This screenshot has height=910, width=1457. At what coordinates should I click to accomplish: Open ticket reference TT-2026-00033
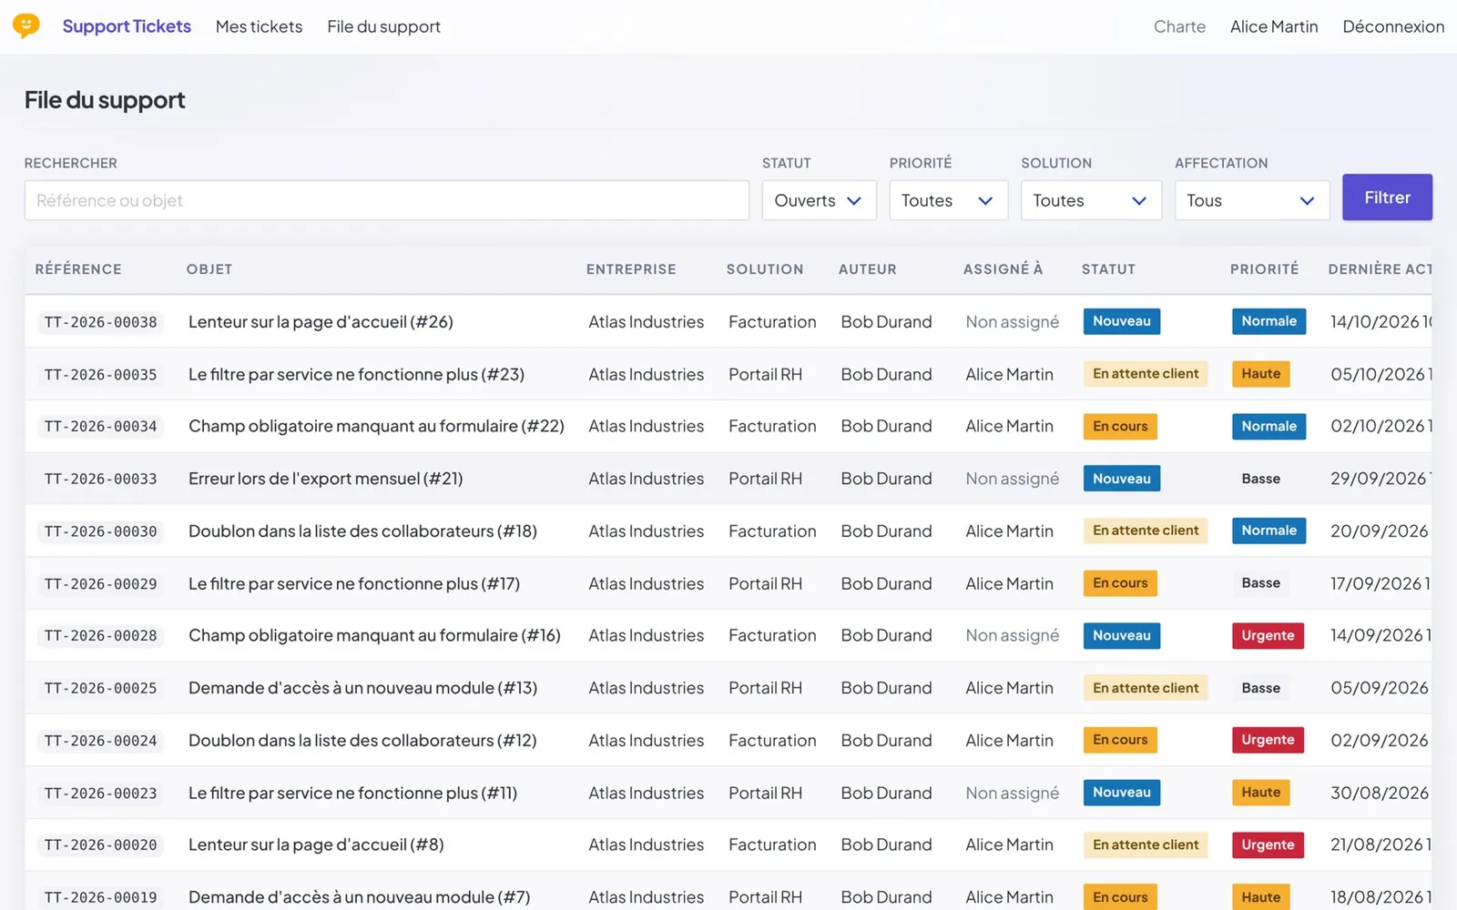(100, 480)
